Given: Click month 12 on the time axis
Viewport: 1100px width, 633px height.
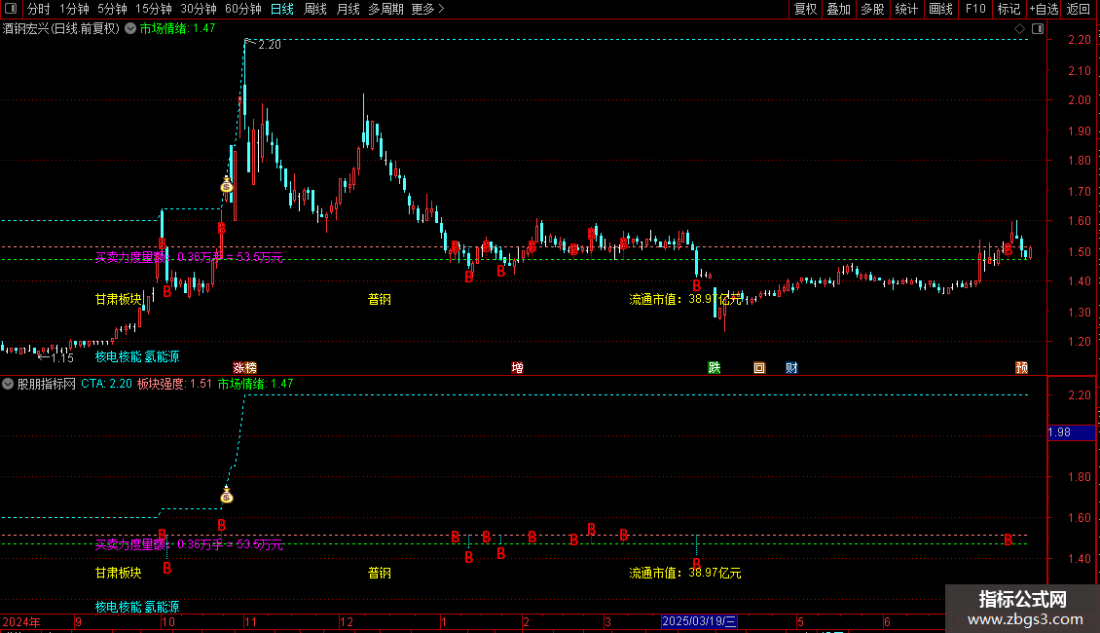Looking at the screenshot, I should pos(347,621).
